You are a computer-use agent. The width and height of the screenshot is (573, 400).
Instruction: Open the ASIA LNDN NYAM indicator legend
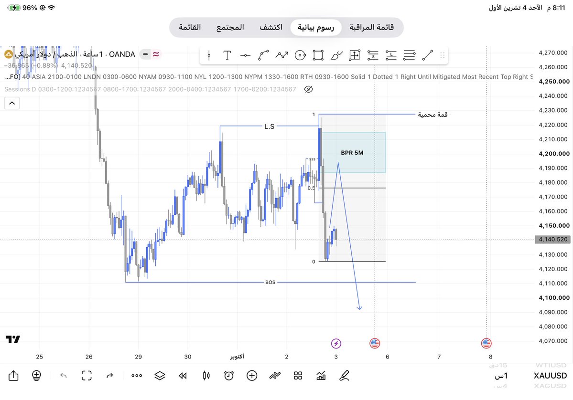tap(269, 77)
